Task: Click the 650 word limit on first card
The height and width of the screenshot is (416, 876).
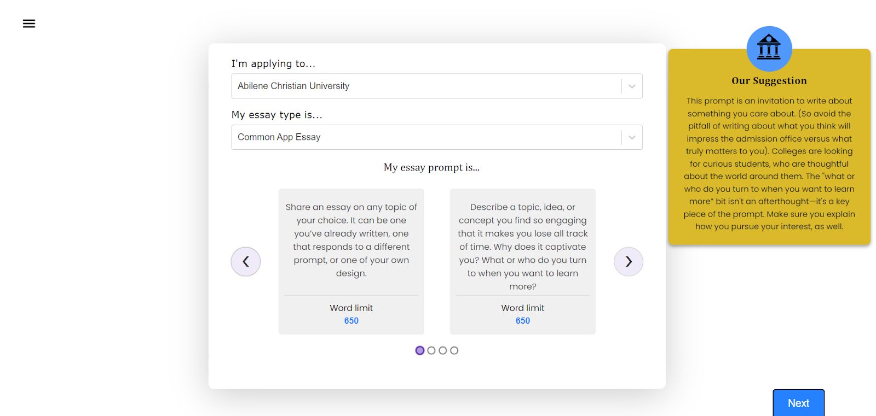Action: [x=351, y=321]
